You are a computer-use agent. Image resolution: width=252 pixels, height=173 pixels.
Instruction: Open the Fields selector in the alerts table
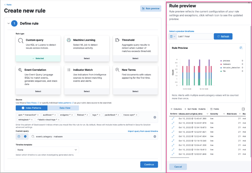point(216,109)
